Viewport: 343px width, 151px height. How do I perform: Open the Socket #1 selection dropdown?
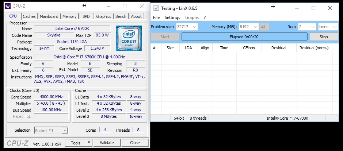(51, 131)
